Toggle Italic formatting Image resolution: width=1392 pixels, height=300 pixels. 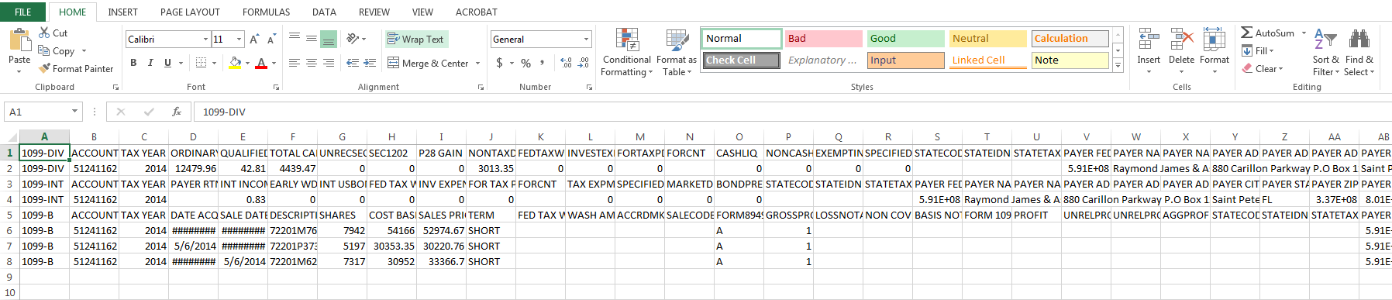(150, 63)
